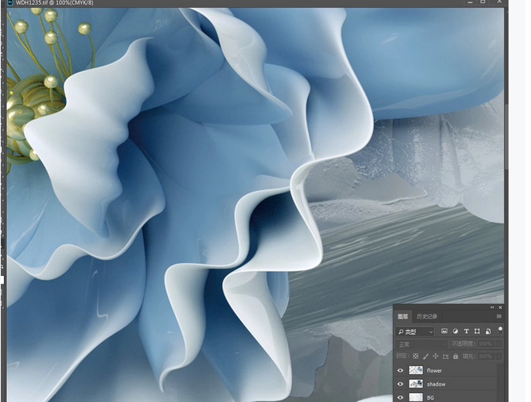531x402 pixels.
Task: Open the 正常 blend mode dropdown
Action: (421, 343)
